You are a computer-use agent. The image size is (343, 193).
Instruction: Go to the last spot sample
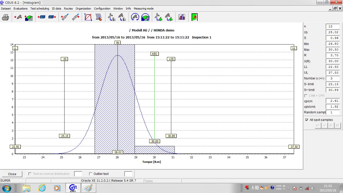coord(338,125)
